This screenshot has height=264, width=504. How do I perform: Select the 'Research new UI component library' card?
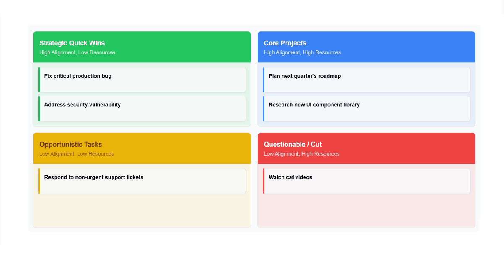pyautogui.click(x=367, y=109)
